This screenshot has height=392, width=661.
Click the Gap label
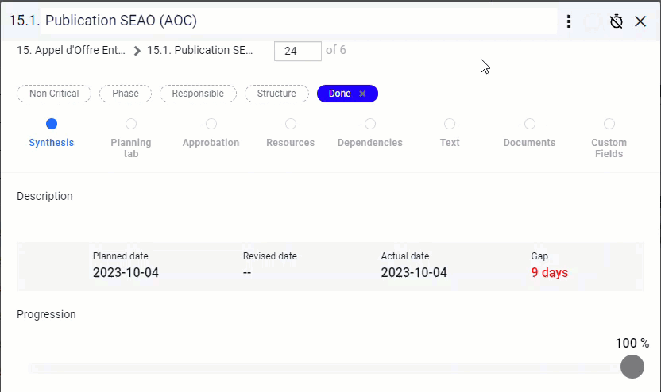[x=539, y=256]
